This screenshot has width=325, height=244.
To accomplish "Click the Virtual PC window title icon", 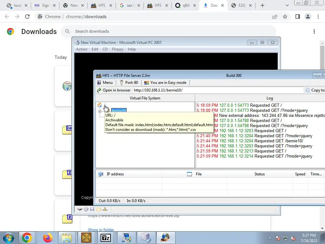I will (77, 42).
